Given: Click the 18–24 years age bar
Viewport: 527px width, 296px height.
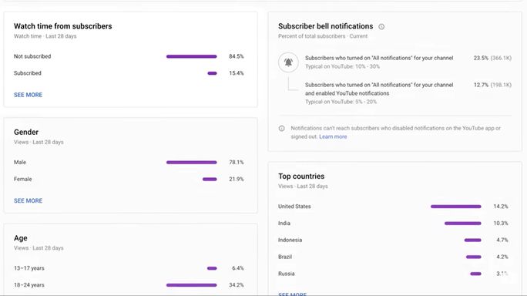Looking at the screenshot, I should [x=192, y=285].
